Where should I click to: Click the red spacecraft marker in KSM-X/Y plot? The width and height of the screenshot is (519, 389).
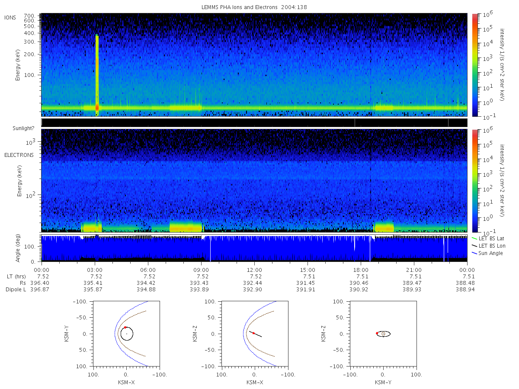[x=125, y=327]
